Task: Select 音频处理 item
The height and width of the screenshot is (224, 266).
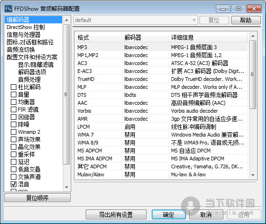Action: click(29, 79)
